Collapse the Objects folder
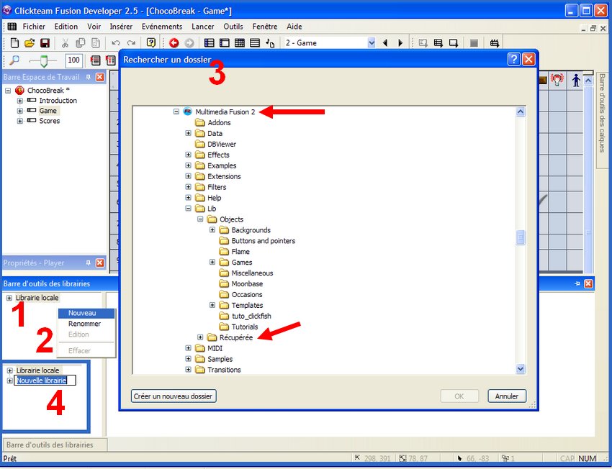Image resolution: width=612 pixels, height=469 pixels. coord(200,219)
